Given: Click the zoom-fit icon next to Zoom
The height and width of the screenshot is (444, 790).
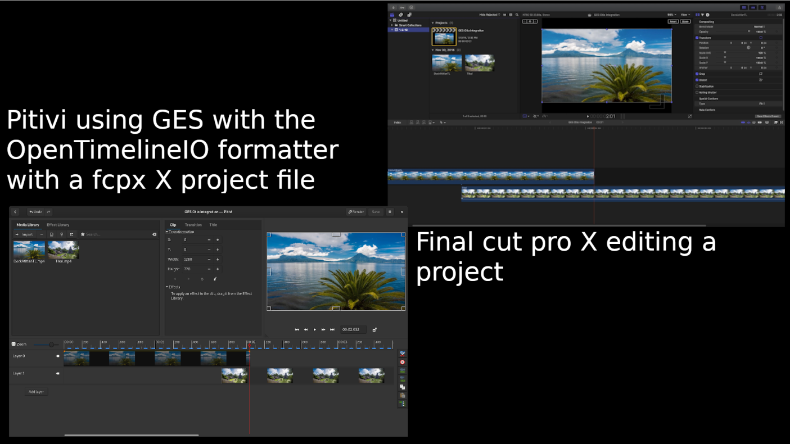Looking at the screenshot, I should [14, 344].
